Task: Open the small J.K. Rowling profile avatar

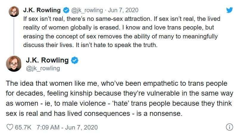Action: pos(14,12)
